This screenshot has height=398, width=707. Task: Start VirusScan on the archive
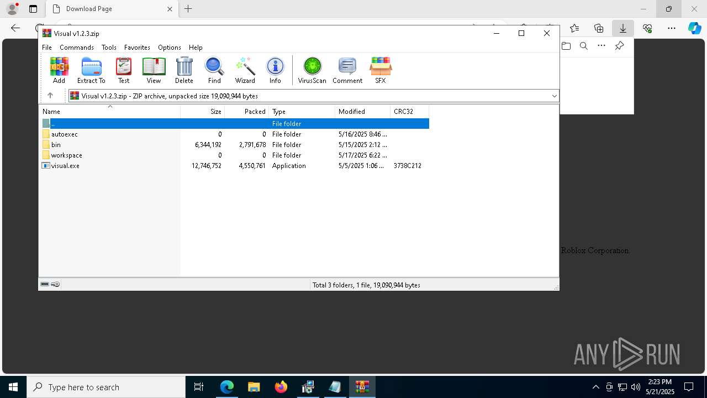click(312, 70)
